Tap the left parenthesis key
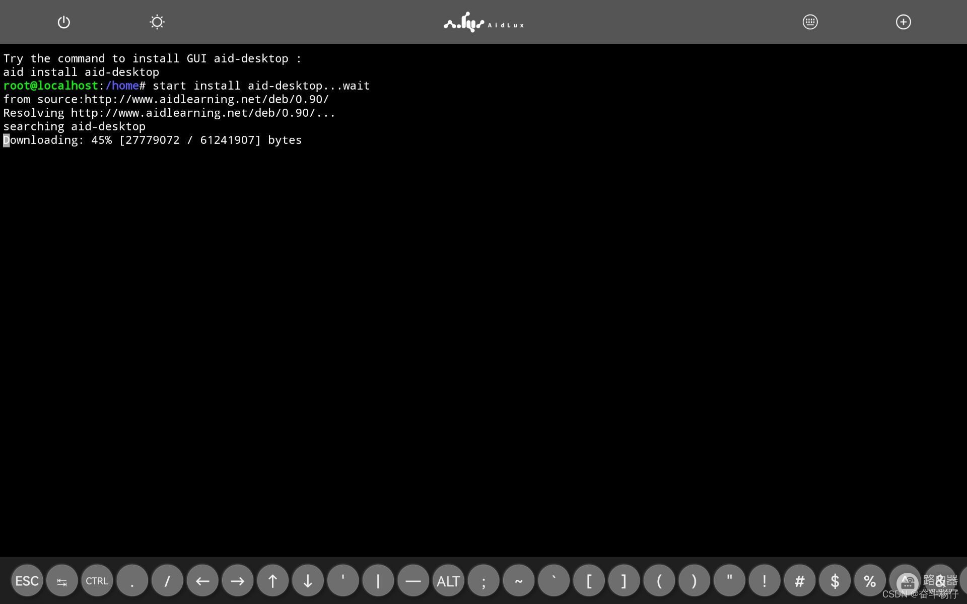This screenshot has width=967, height=604. [659, 581]
